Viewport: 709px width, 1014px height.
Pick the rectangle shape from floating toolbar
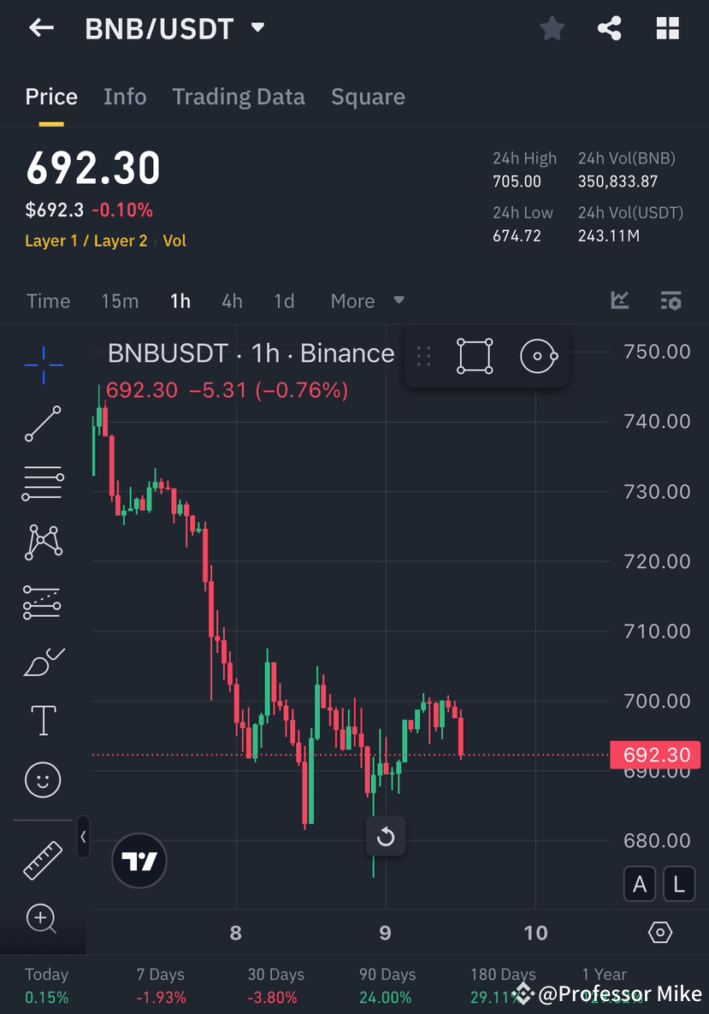[x=475, y=355]
